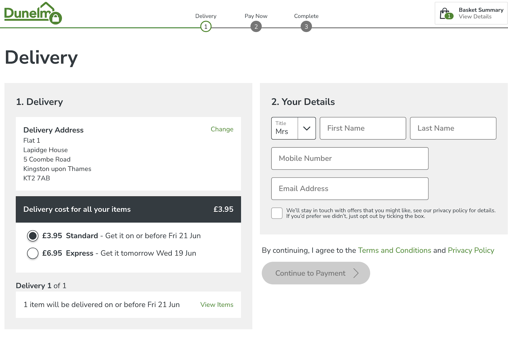Expand View Items for the delivery
The image size is (508, 337).
217,305
